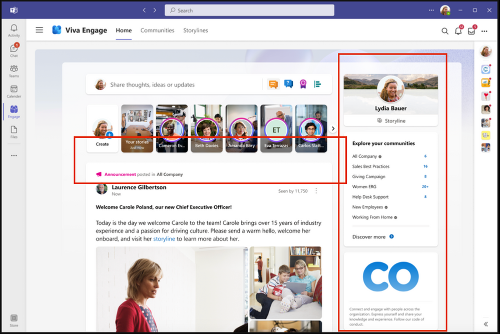Start a discussion post with orange chat icon

273,84
